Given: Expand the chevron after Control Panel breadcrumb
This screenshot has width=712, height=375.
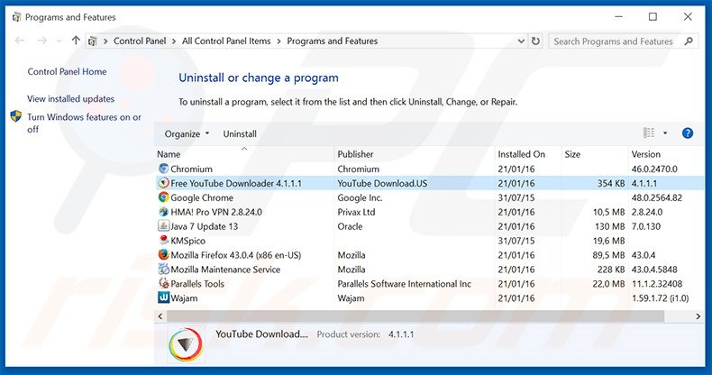Looking at the screenshot, I should (x=174, y=41).
